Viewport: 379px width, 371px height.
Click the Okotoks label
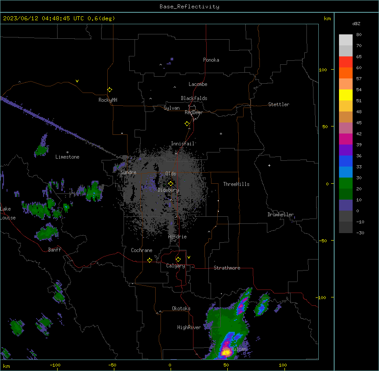[x=181, y=308]
